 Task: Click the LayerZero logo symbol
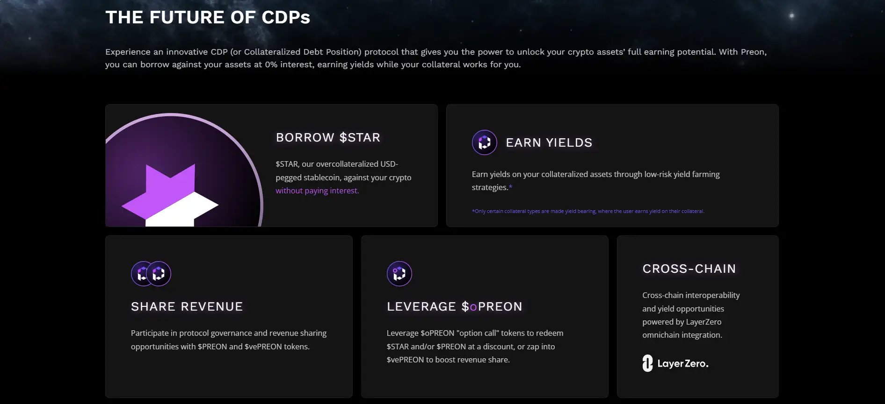[647, 363]
